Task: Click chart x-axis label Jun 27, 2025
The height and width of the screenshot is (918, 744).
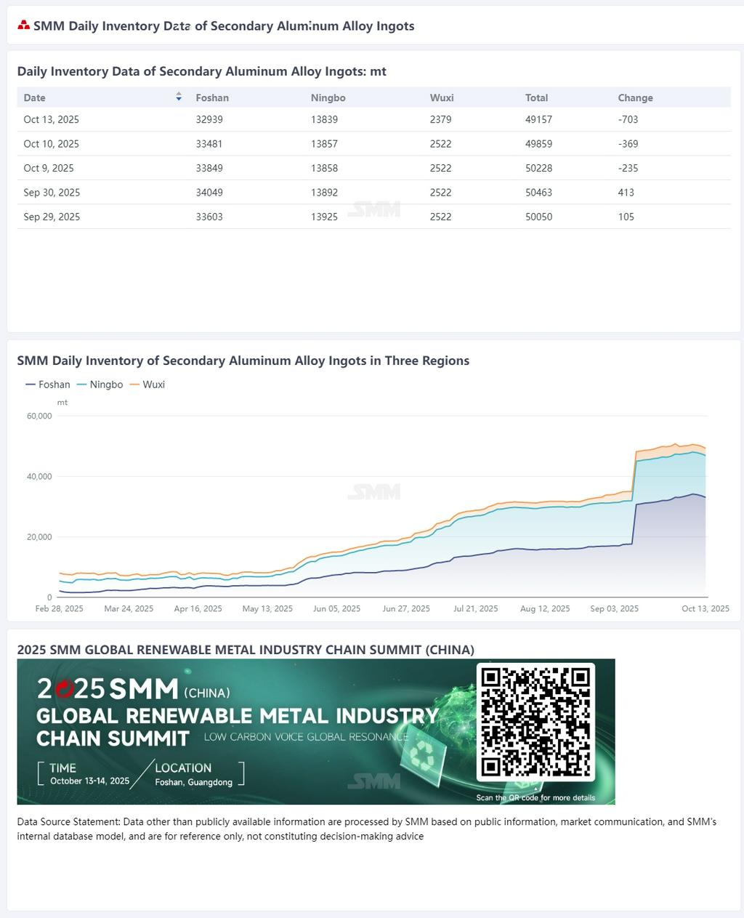Action: 406,608
